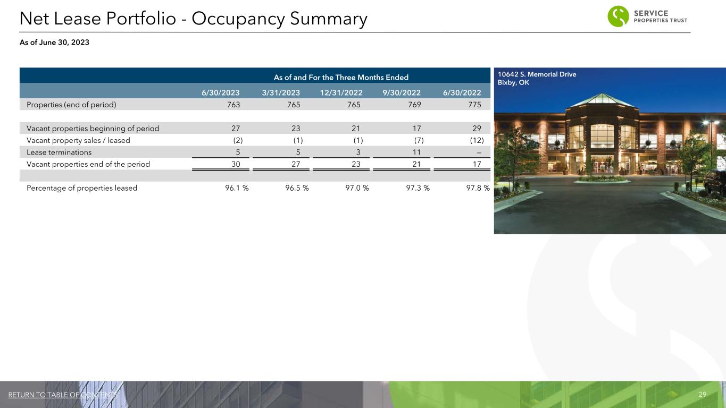Image resolution: width=726 pixels, height=408 pixels.
Task: Click the Bixby, OK building photo
Action: pyautogui.click(x=610, y=159)
